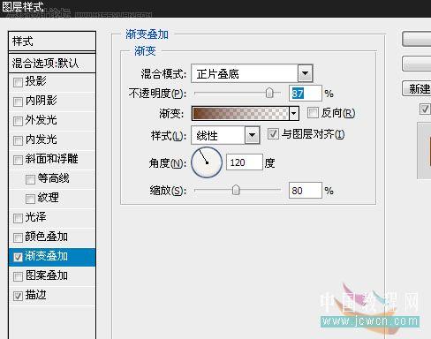Click the angle dial control
This screenshot has width=431, height=339.
point(207,162)
